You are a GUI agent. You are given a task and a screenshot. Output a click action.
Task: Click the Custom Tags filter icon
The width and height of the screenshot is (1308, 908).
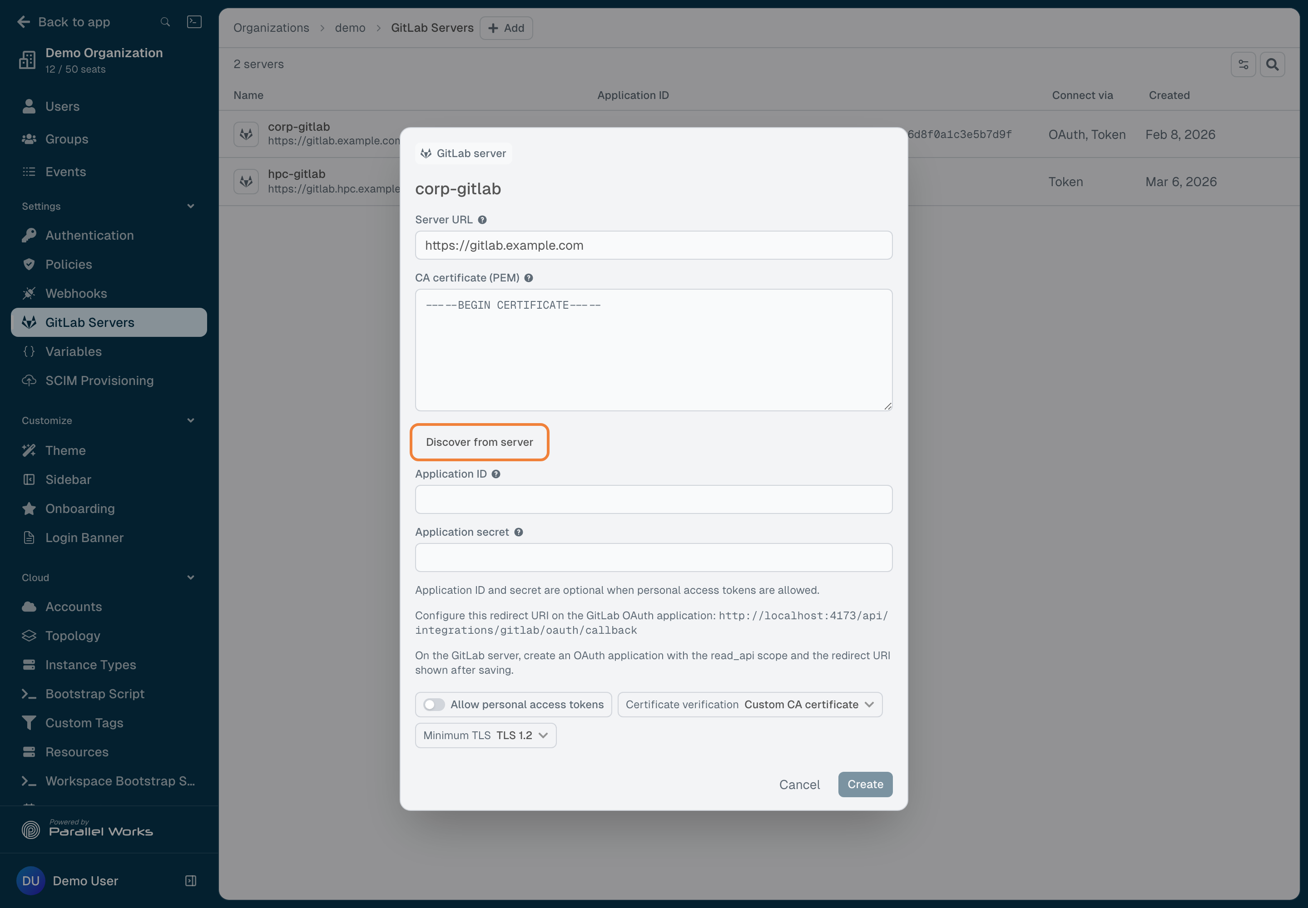[x=29, y=722]
